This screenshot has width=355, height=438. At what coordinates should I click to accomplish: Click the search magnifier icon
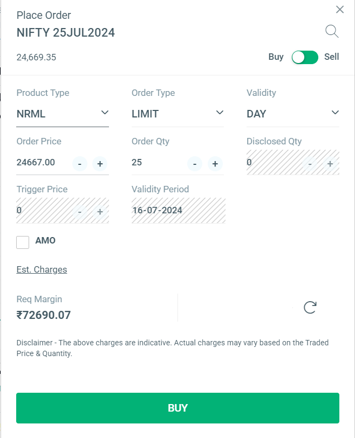[332, 31]
